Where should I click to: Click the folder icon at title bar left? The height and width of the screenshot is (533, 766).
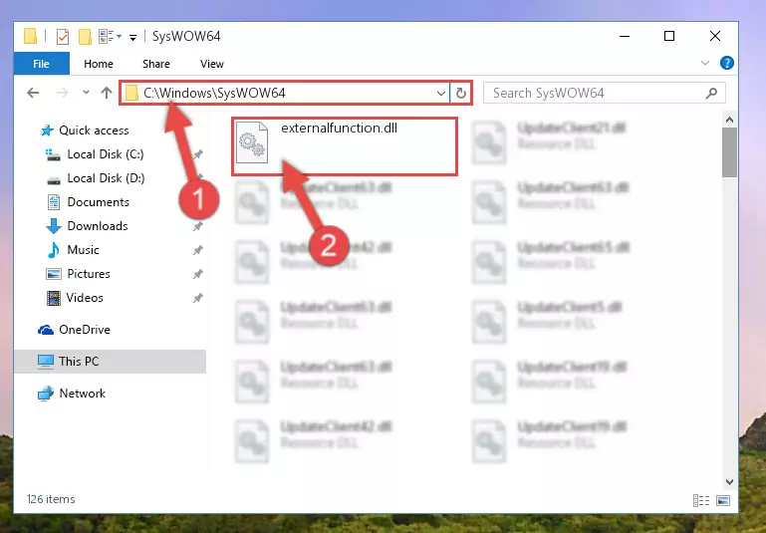click(x=30, y=36)
